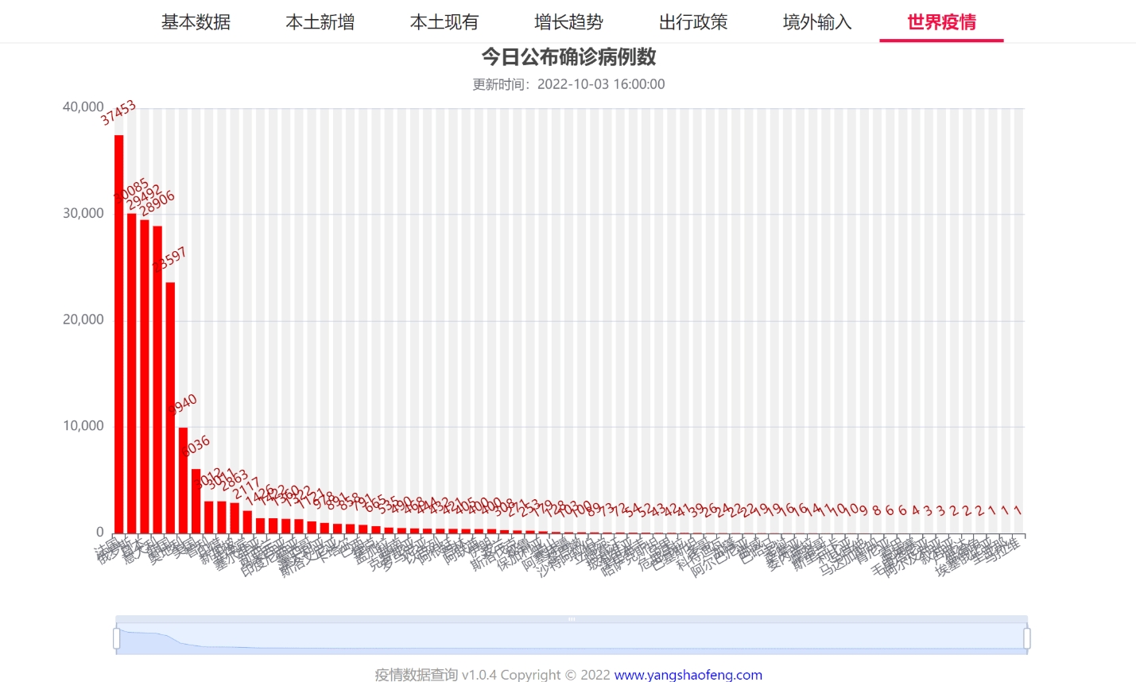Click the 10,000 y-axis label
Screen dimensions: 1136x682
pyautogui.click(x=83, y=426)
